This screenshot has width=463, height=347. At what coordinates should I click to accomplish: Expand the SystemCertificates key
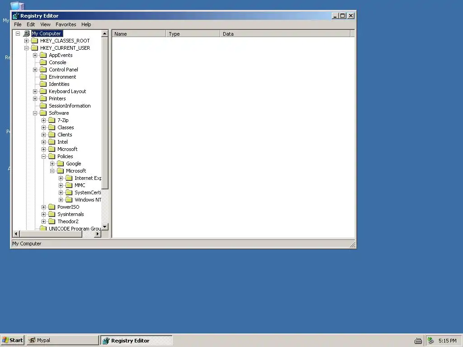(61, 192)
